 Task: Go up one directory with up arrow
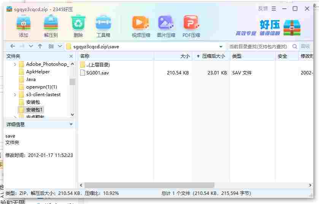tap(40, 46)
